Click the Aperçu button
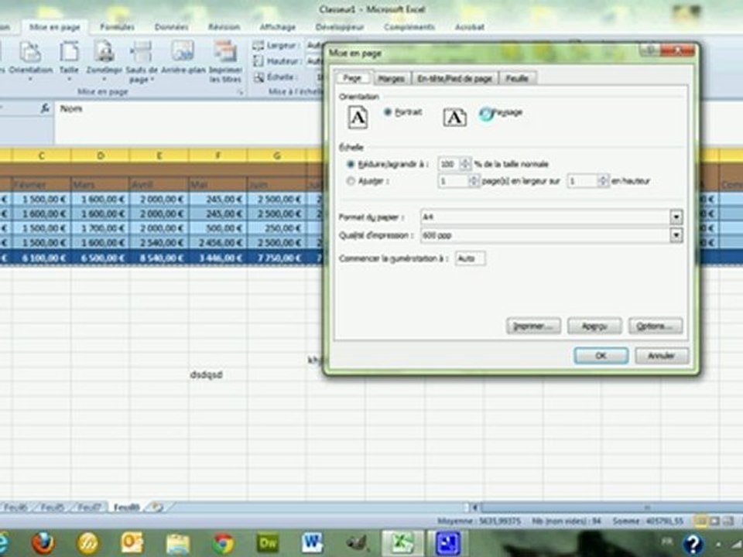The width and height of the screenshot is (743, 557). coord(594,326)
